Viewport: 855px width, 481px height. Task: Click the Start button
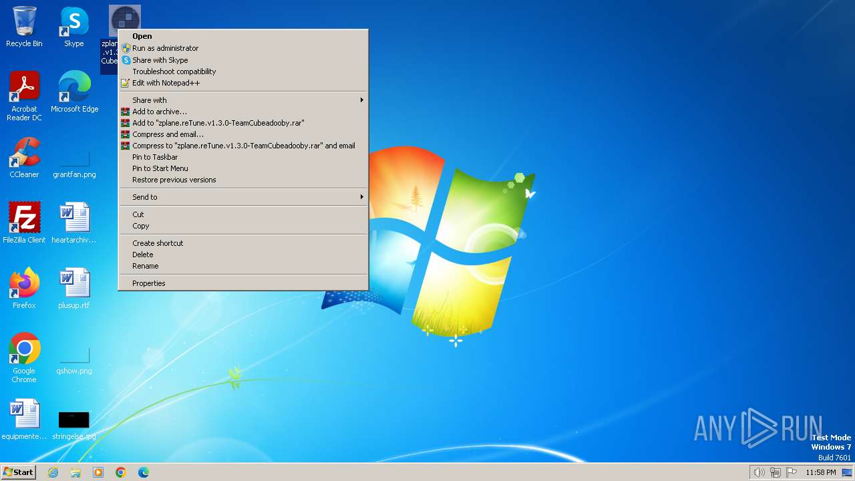point(18,472)
